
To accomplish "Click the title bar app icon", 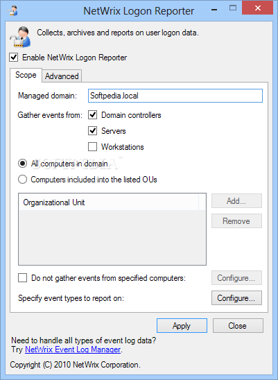I will (12, 10).
